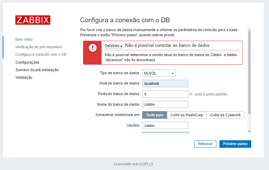Screen dimensions: 269x170
Task: Click the Porta do banco de dados field
Action: (165, 94)
